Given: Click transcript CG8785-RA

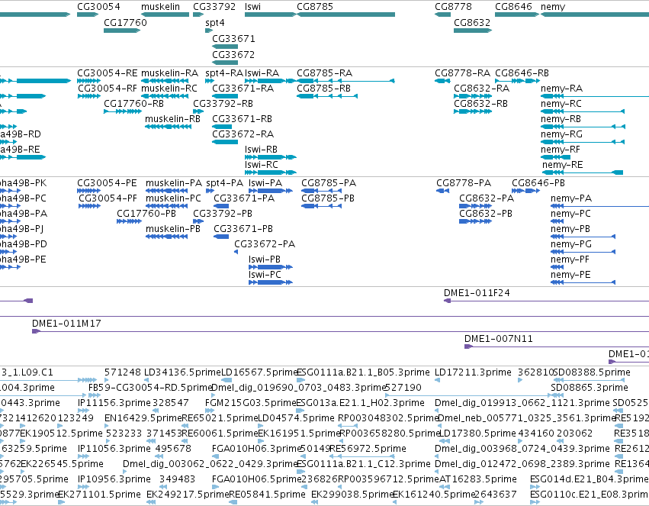Looking at the screenshot, I should coord(325,73).
